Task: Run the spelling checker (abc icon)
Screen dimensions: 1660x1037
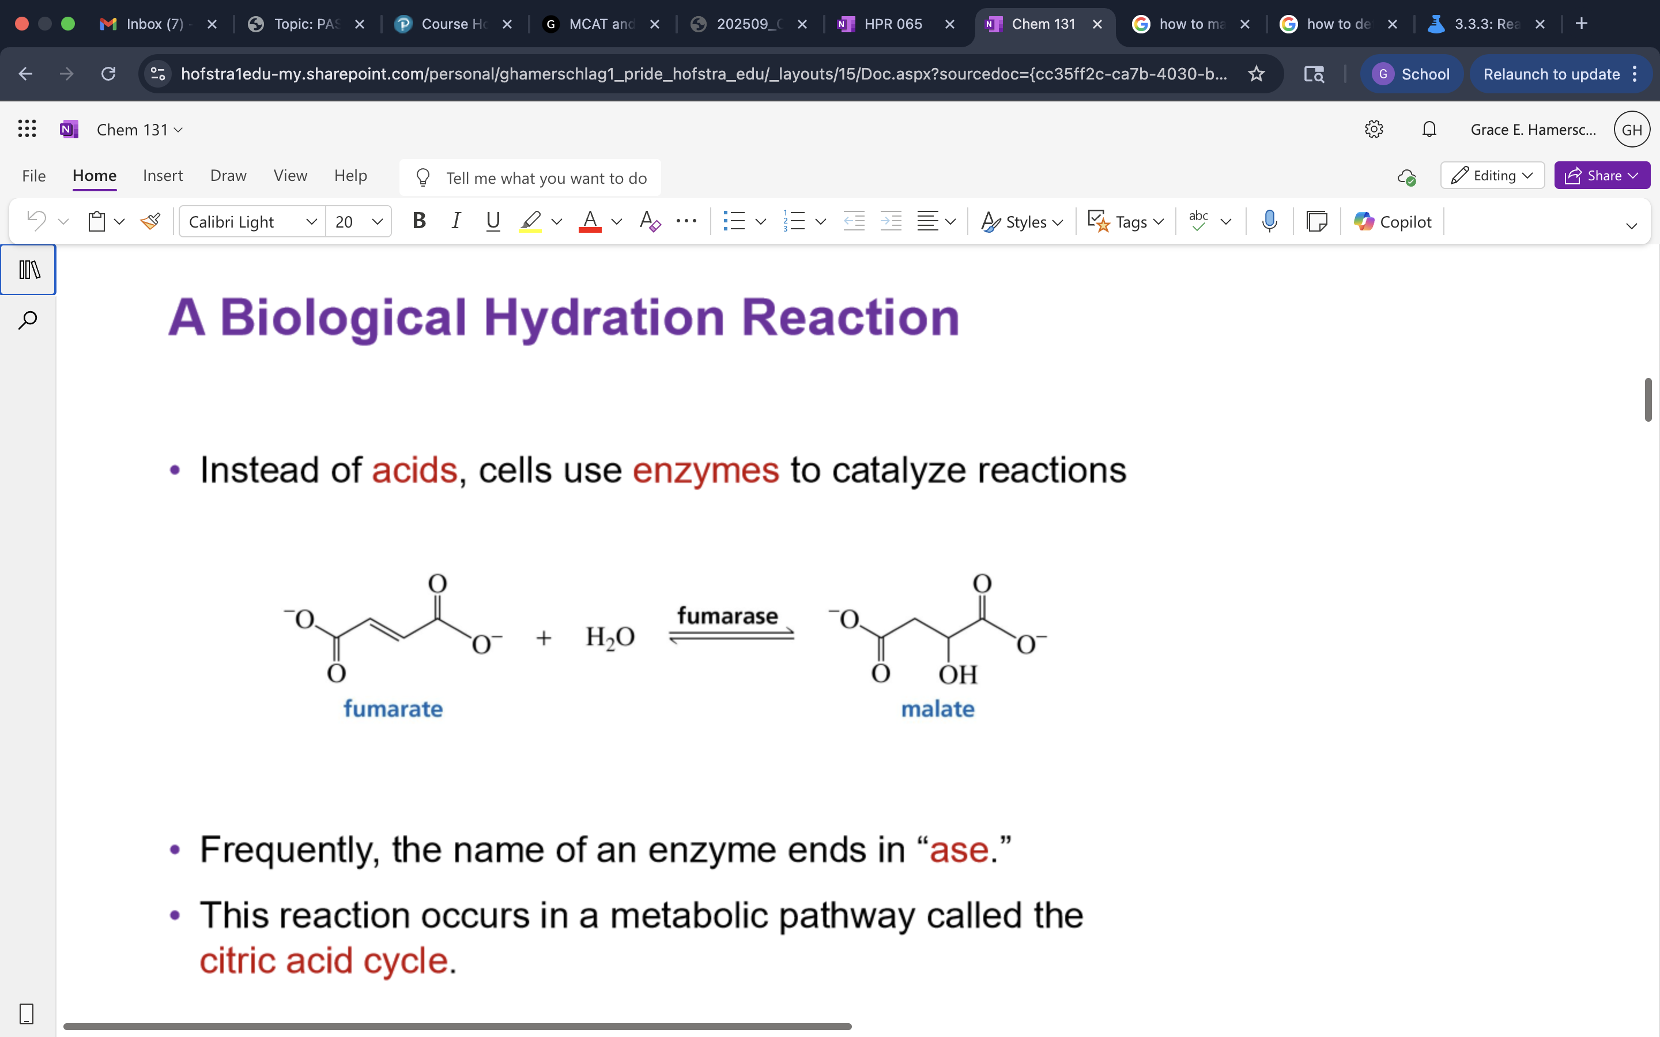Action: (1198, 221)
